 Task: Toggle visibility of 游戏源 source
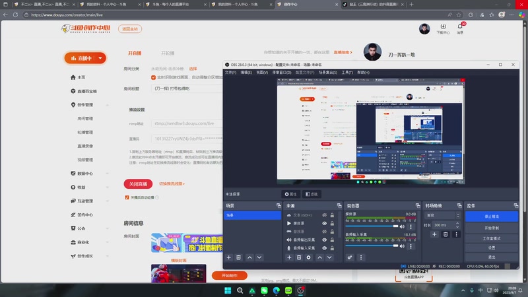point(324,232)
